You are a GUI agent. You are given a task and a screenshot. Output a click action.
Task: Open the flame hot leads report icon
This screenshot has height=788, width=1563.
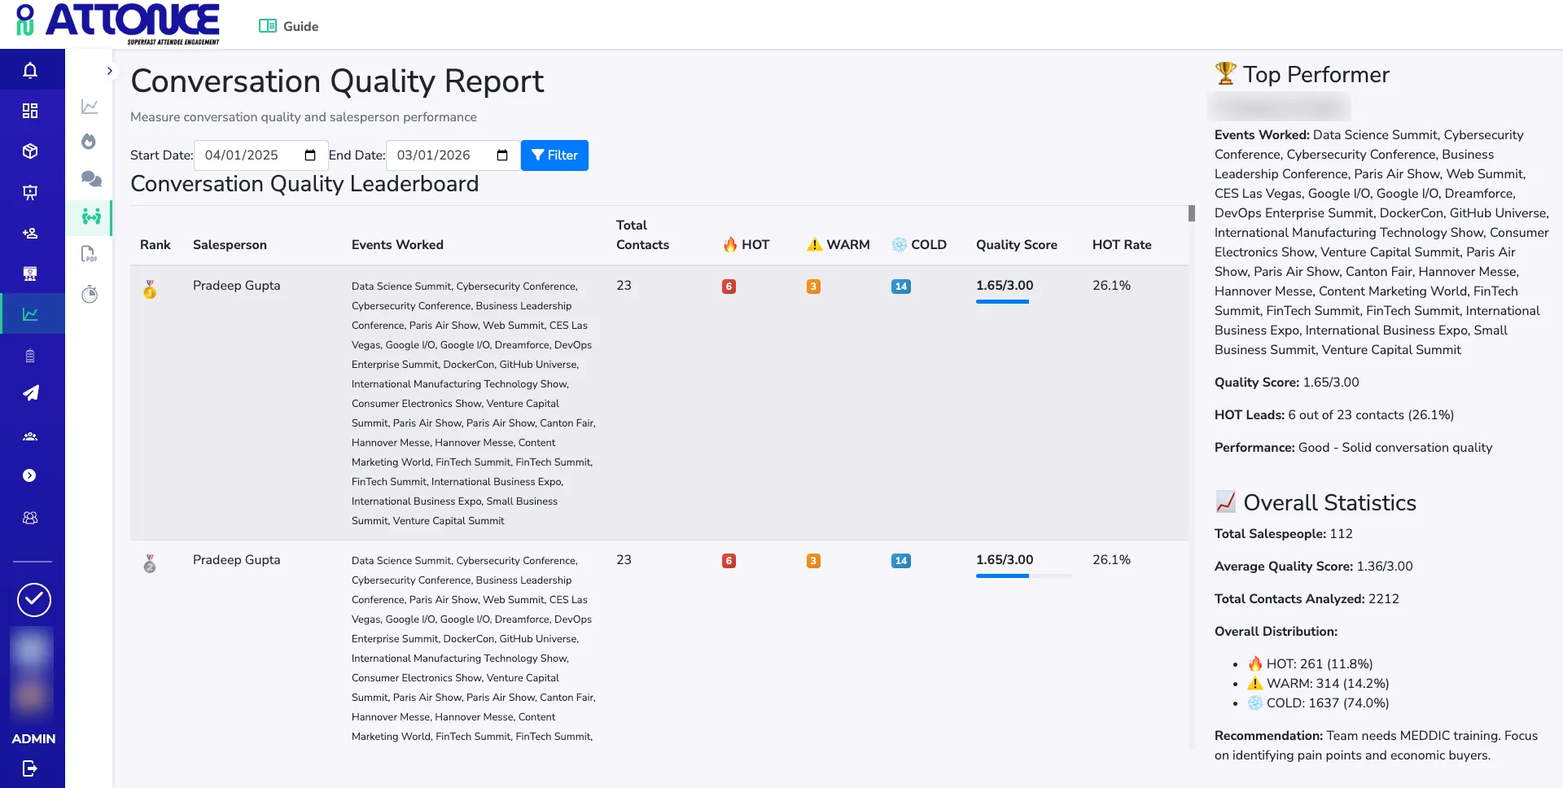89,142
